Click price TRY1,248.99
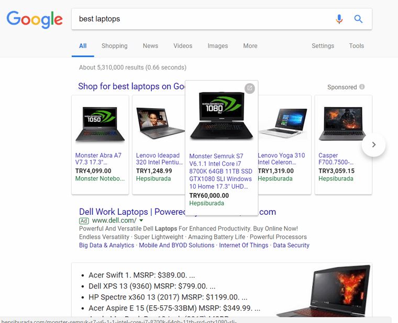Image resolution: width=398 pixels, height=323 pixels. 154,171
